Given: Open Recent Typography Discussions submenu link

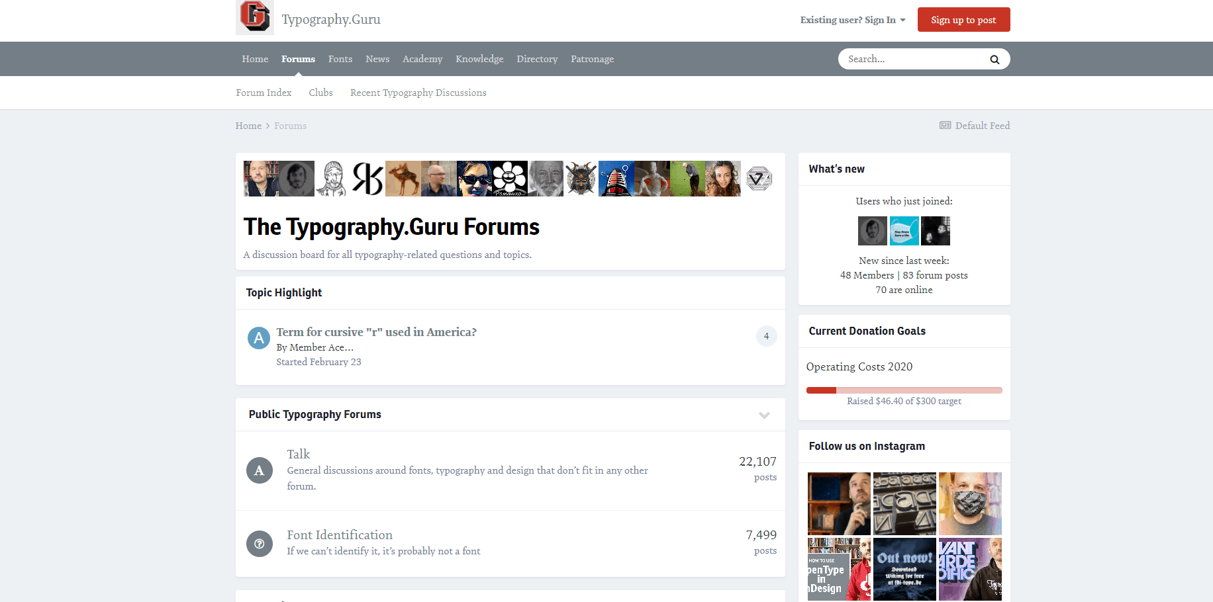Looking at the screenshot, I should pyautogui.click(x=418, y=93).
